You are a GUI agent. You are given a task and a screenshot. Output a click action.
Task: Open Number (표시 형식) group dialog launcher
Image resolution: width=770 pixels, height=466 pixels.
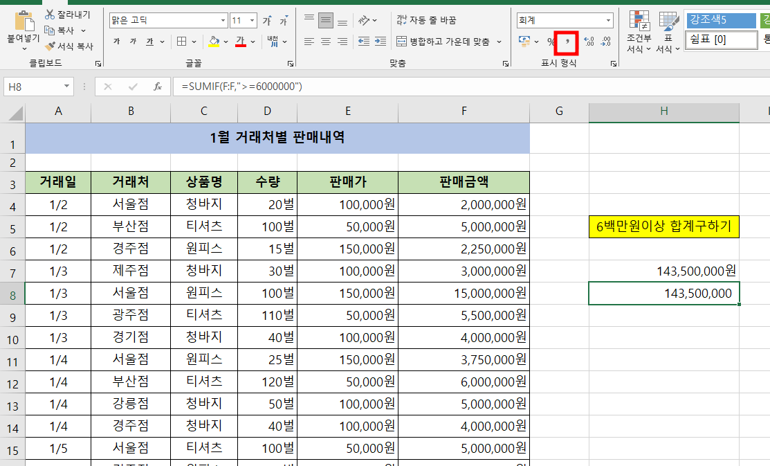coord(614,64)
